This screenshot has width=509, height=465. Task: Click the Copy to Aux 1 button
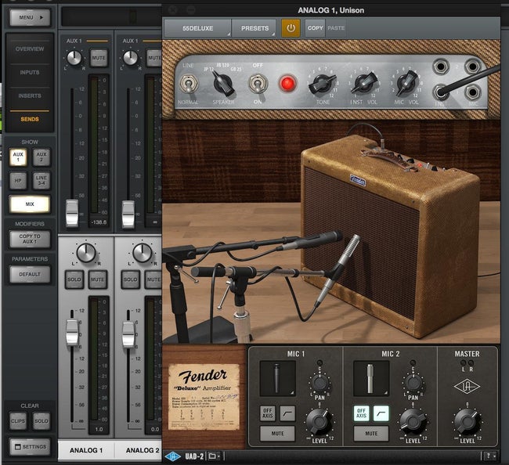tap(30, 240)
